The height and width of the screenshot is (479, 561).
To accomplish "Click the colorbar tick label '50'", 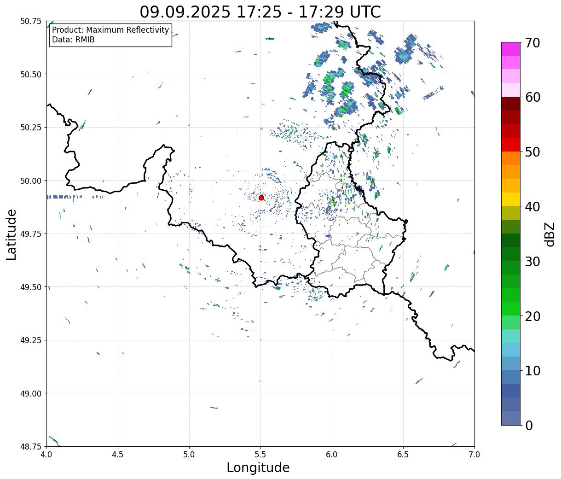I will coord(532,152).
